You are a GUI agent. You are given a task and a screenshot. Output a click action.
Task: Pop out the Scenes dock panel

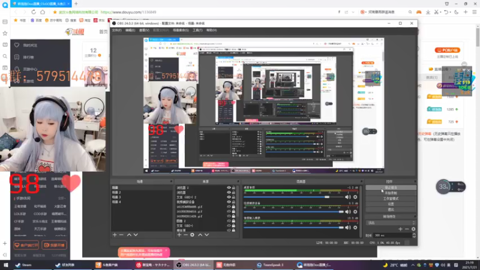click(171, 182)
